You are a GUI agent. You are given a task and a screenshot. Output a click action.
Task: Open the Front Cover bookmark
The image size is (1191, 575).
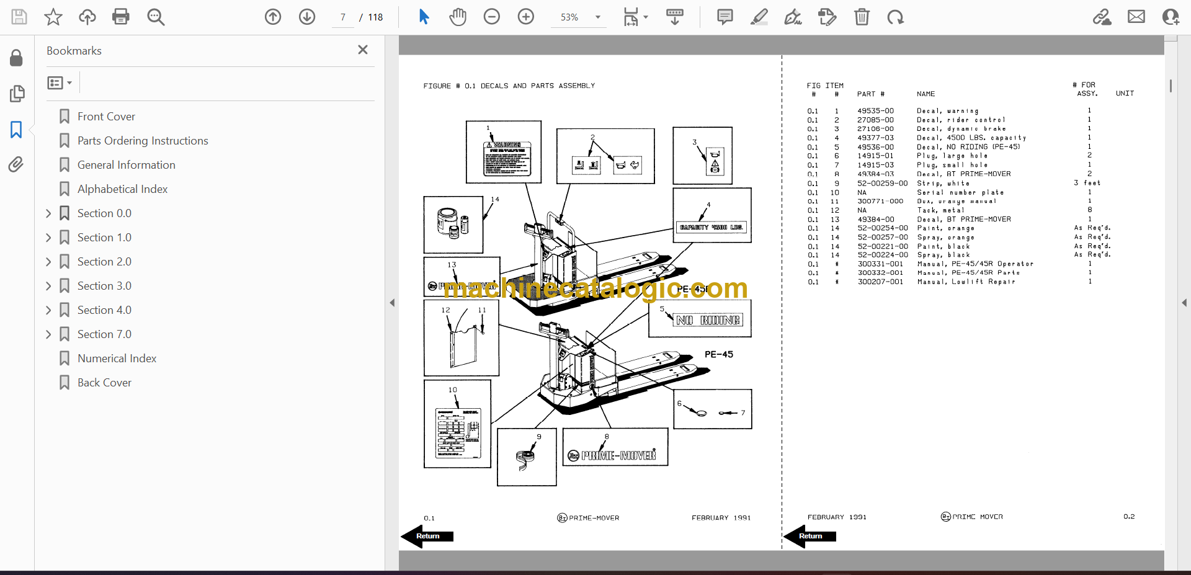tap(106, 117)
